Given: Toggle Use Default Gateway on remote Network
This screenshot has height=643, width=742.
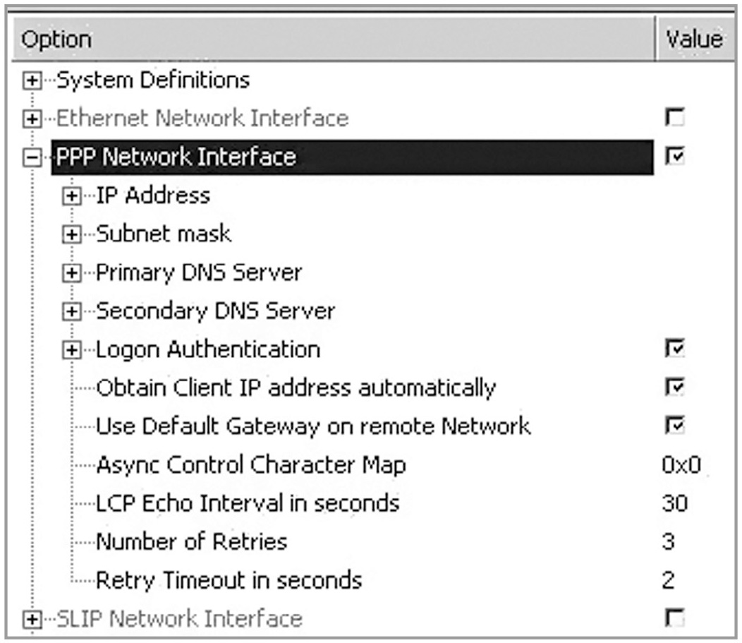Looking at the screenshot, I should (676, 426).
